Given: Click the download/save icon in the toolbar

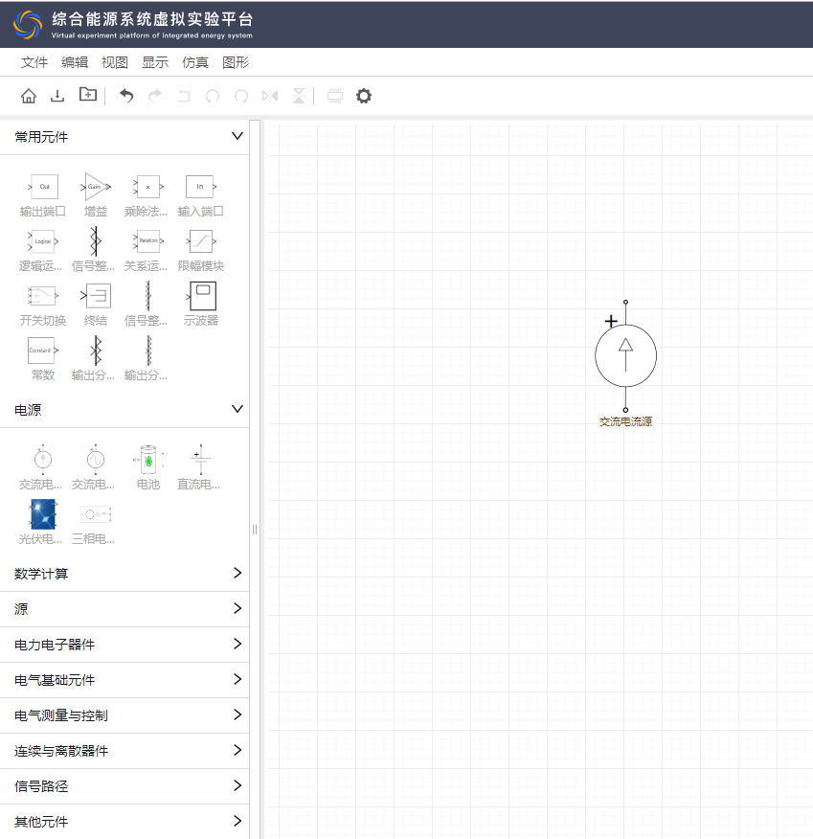Looking at the screenshot, I should point(57,96).
